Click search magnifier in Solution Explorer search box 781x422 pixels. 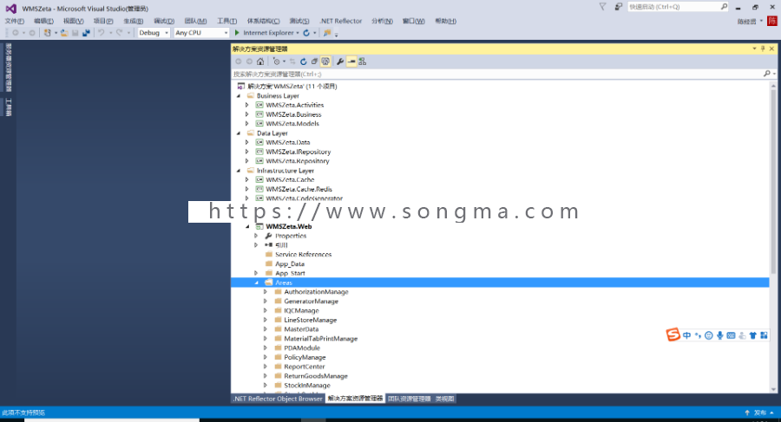767,74
